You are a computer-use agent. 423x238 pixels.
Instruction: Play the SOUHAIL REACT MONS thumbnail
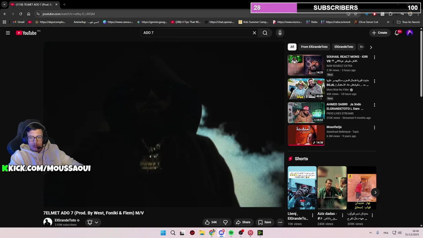coord(306,65)
